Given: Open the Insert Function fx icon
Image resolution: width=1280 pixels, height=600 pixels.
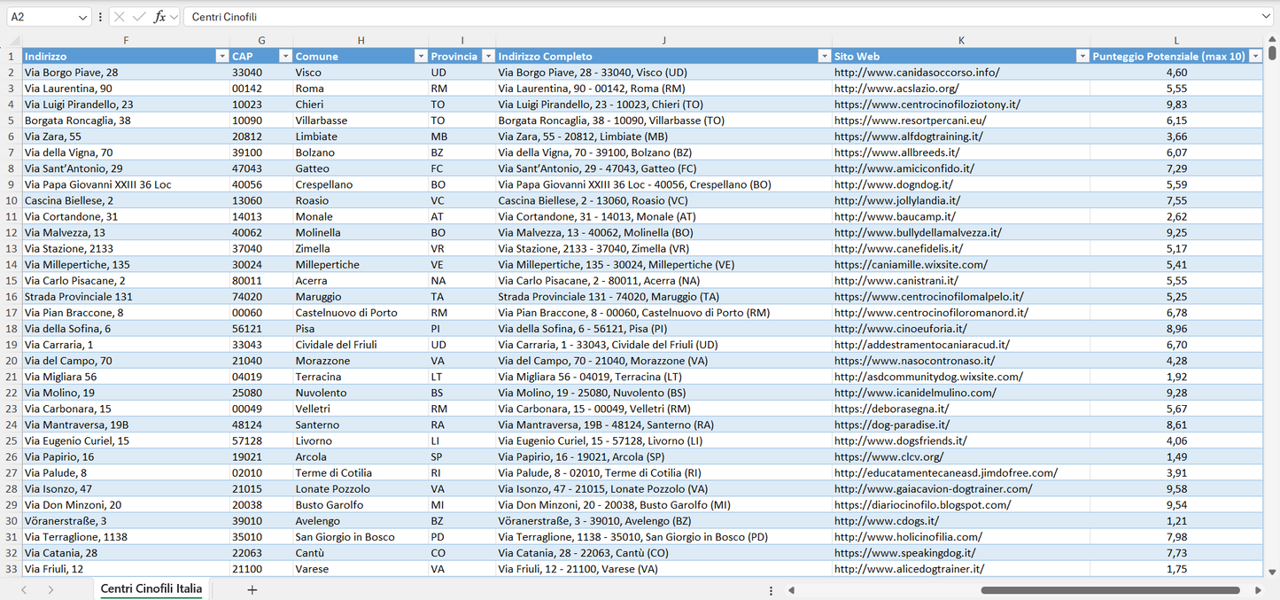Looking at the screenshot, I should 159,16.
